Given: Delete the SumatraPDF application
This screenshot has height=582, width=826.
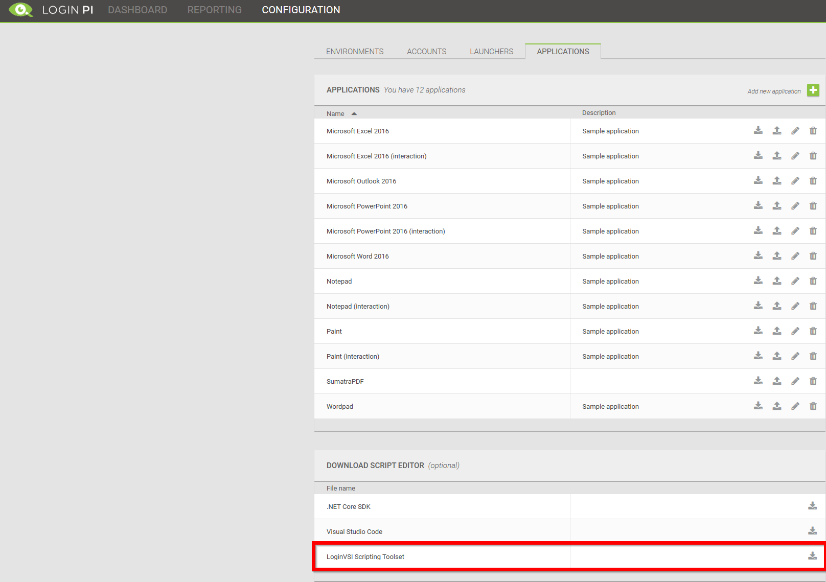Looking at the screenshot, I should [x=813, y=381].
